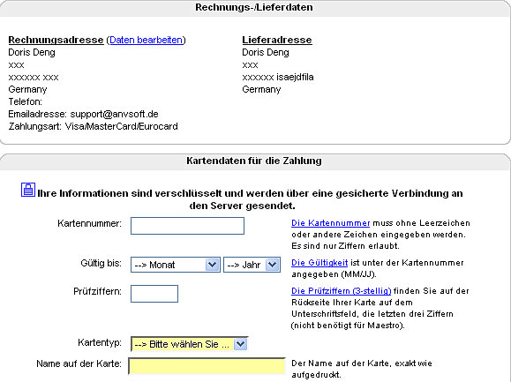Open the Die Gültigkeit help link

tap(319, 263)
